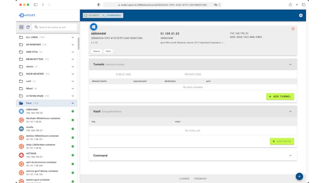Click the Ubuntu icon for Abraham-WhiteHouse-container

[21, 120]
